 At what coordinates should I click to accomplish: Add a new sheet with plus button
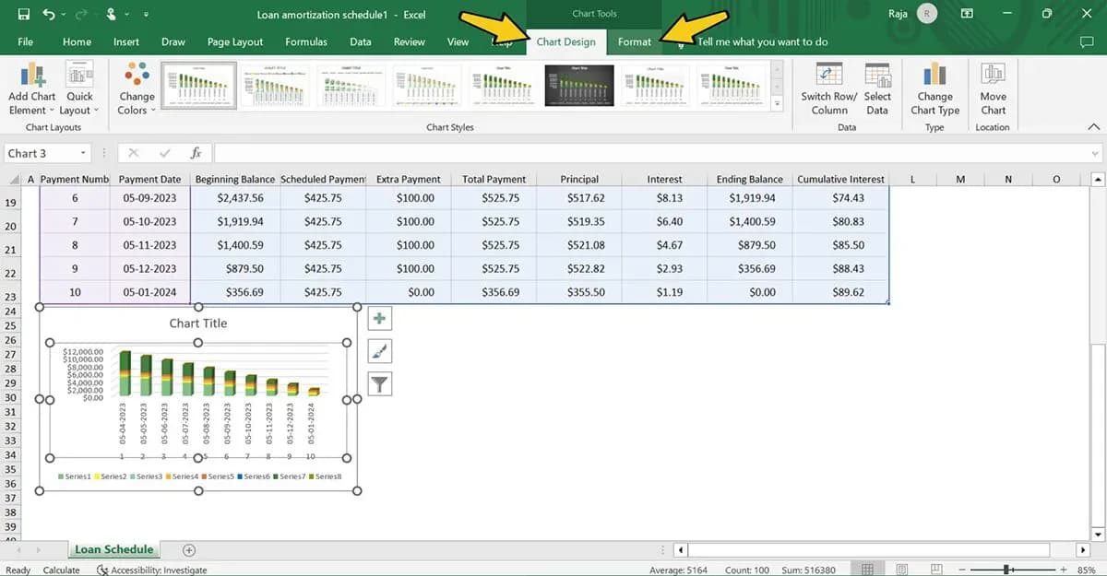189,550
